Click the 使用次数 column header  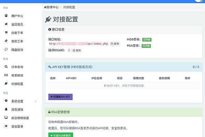pos(138,78)
